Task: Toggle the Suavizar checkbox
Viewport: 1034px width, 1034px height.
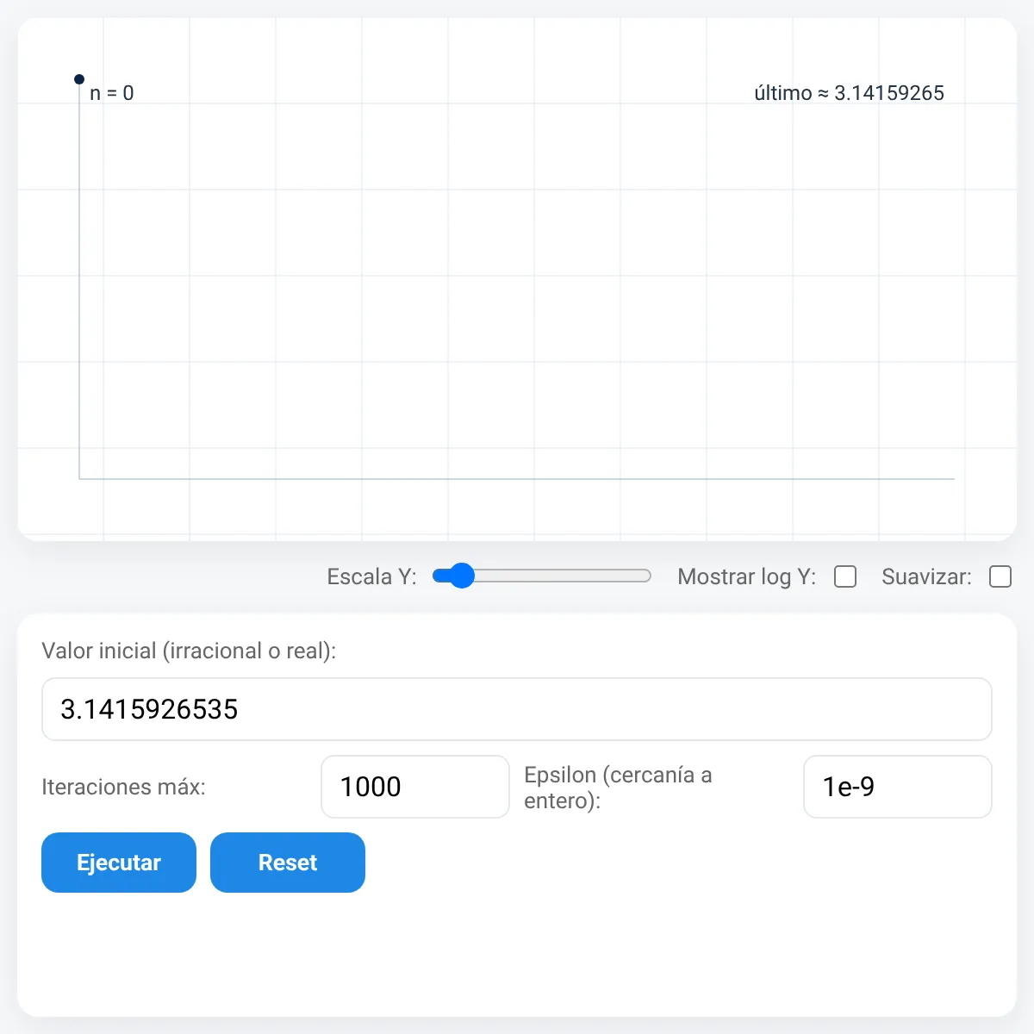Action: coord(1000,576)
